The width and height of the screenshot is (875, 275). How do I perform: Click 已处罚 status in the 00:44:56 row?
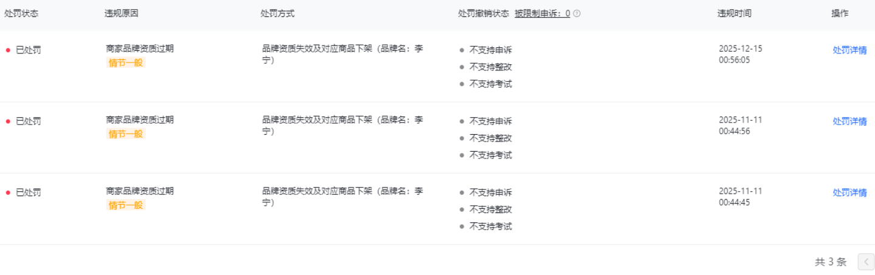29,121
